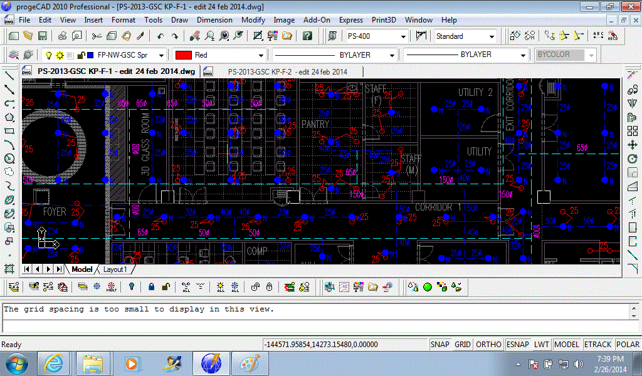This screenshot has width=642, height=376.
Task: Select the Rectangle tool in left toolbar
Action: pyautogui.click(x=9, y=131)
